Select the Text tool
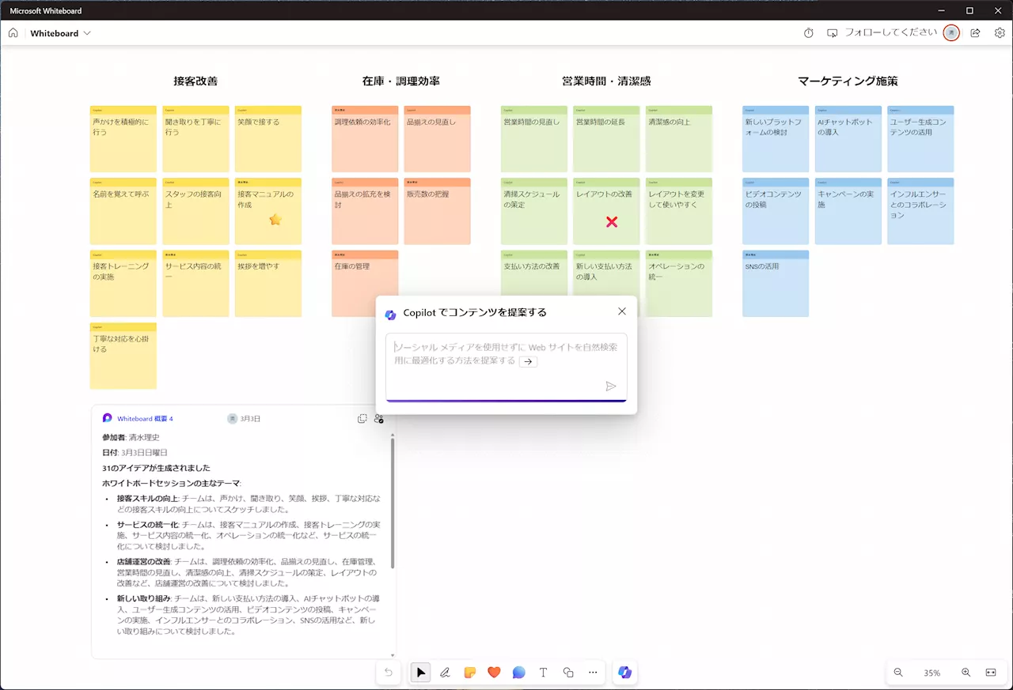 543,673
